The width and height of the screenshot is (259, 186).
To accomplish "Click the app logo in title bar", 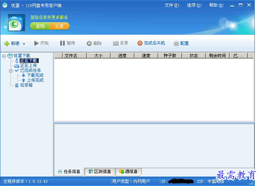I will click(x=5, y=5).
